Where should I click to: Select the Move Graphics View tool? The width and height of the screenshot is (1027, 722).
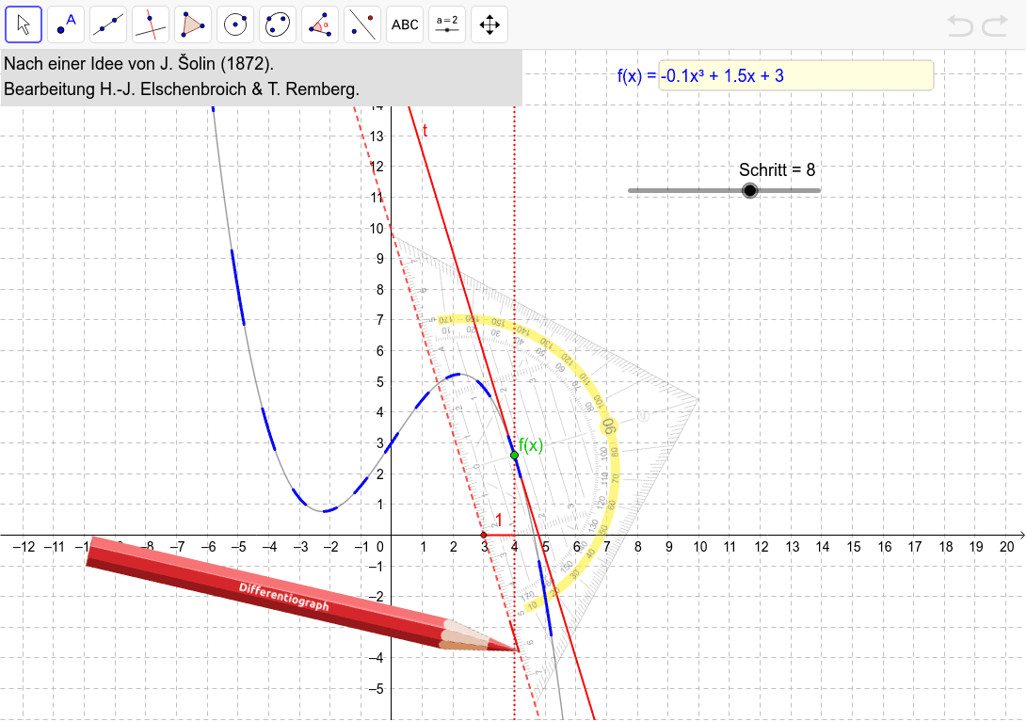coord(489,24)
